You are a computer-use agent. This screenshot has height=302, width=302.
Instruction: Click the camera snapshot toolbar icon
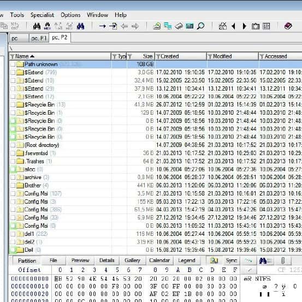256,26
